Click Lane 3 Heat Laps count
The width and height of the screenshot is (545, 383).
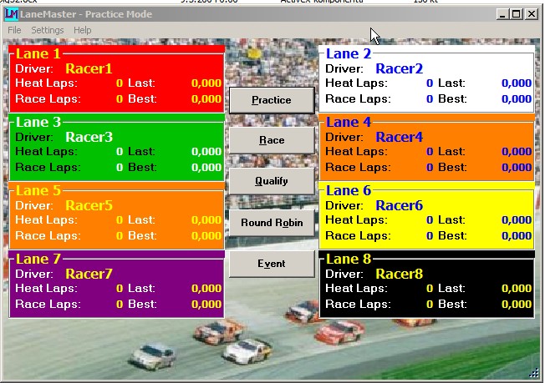pyautogui.click(x=120, y=152)
